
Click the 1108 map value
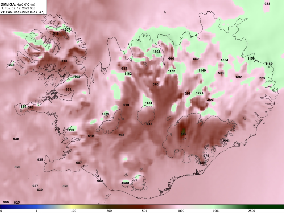76,77
